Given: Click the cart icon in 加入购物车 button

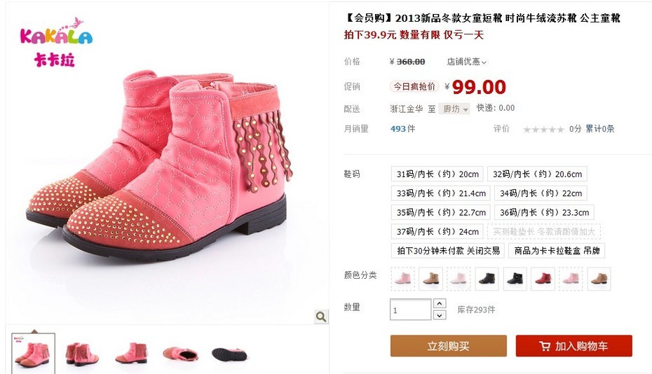Looking at the screenshot, I should (545, 346).
